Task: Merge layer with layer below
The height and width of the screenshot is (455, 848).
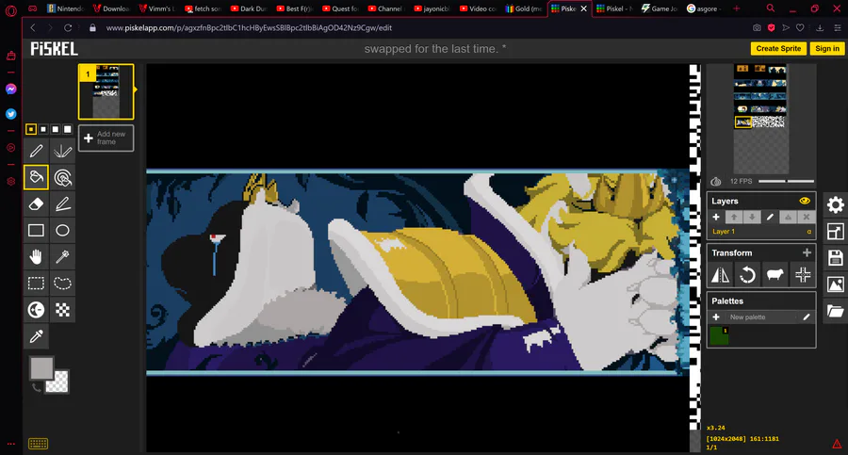Action: coord(788,217)
